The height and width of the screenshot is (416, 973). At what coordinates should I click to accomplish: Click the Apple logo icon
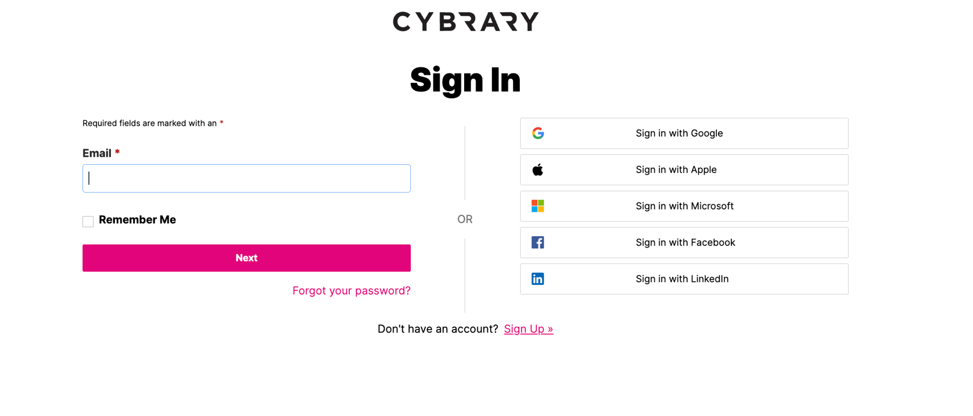point(538,169)
